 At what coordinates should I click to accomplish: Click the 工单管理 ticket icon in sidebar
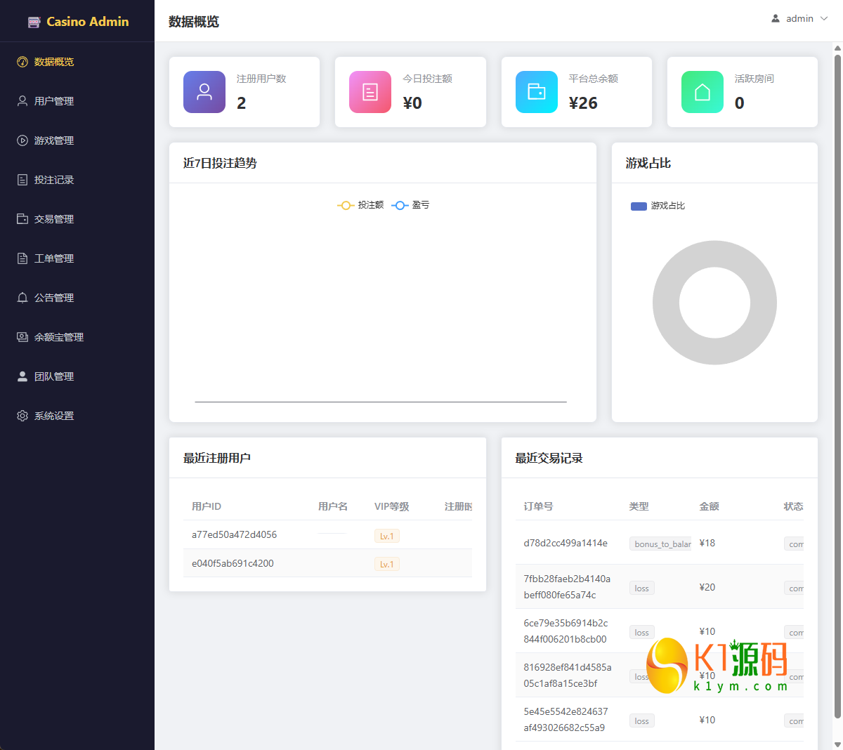click(x=22, y=258)
